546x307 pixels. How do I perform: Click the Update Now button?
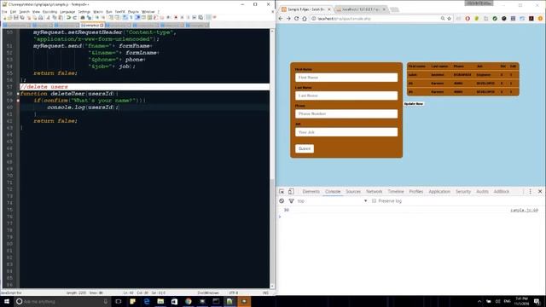point(414,104)
